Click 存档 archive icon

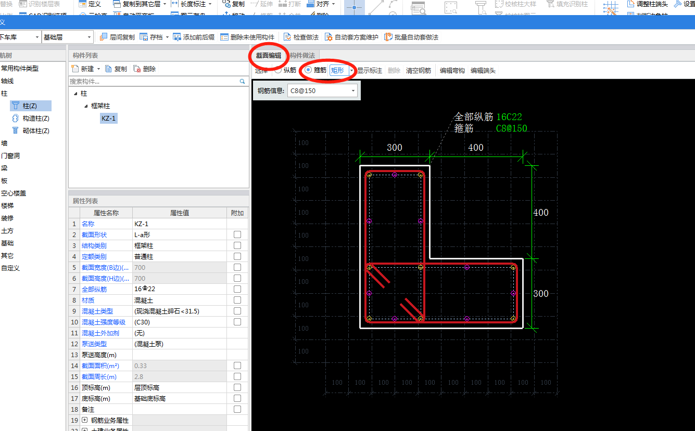(x=143, y=37)
